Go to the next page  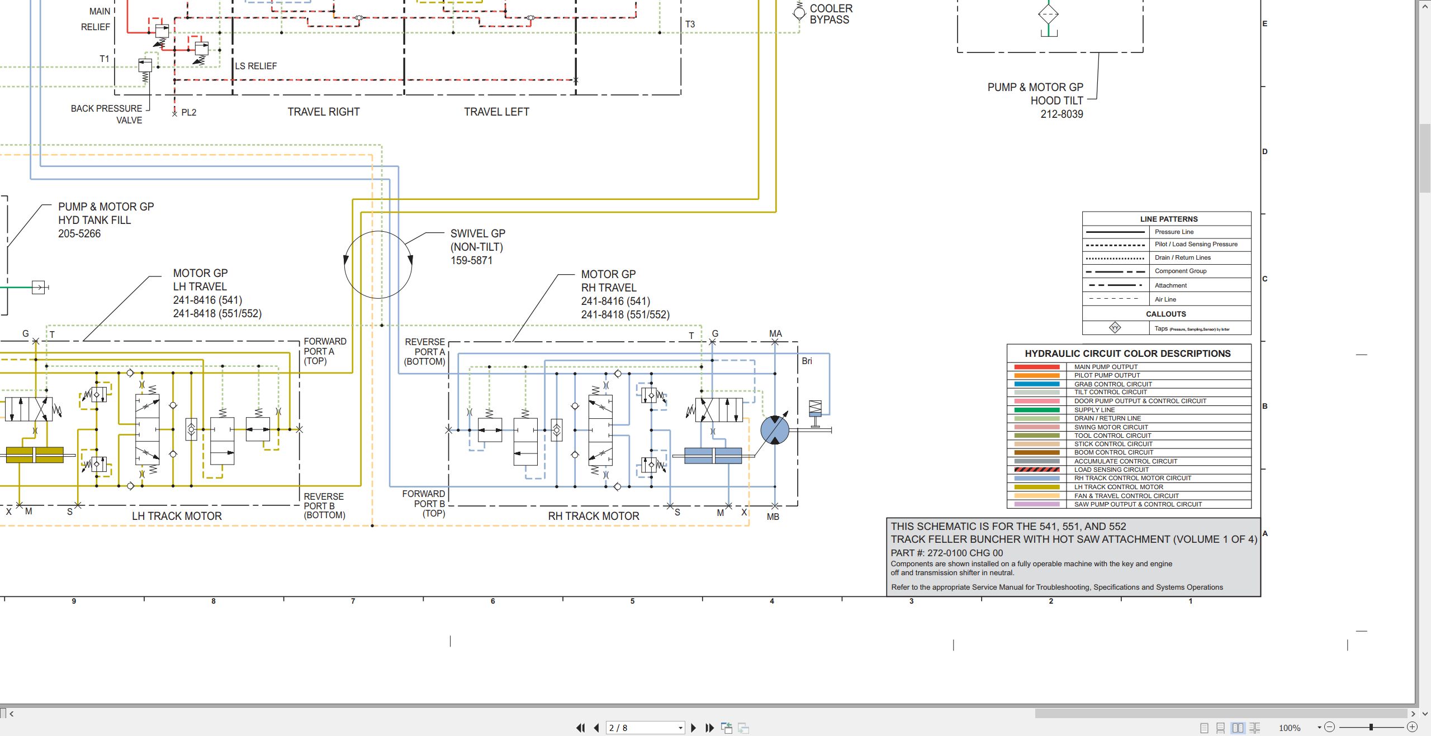coord(693,728)
